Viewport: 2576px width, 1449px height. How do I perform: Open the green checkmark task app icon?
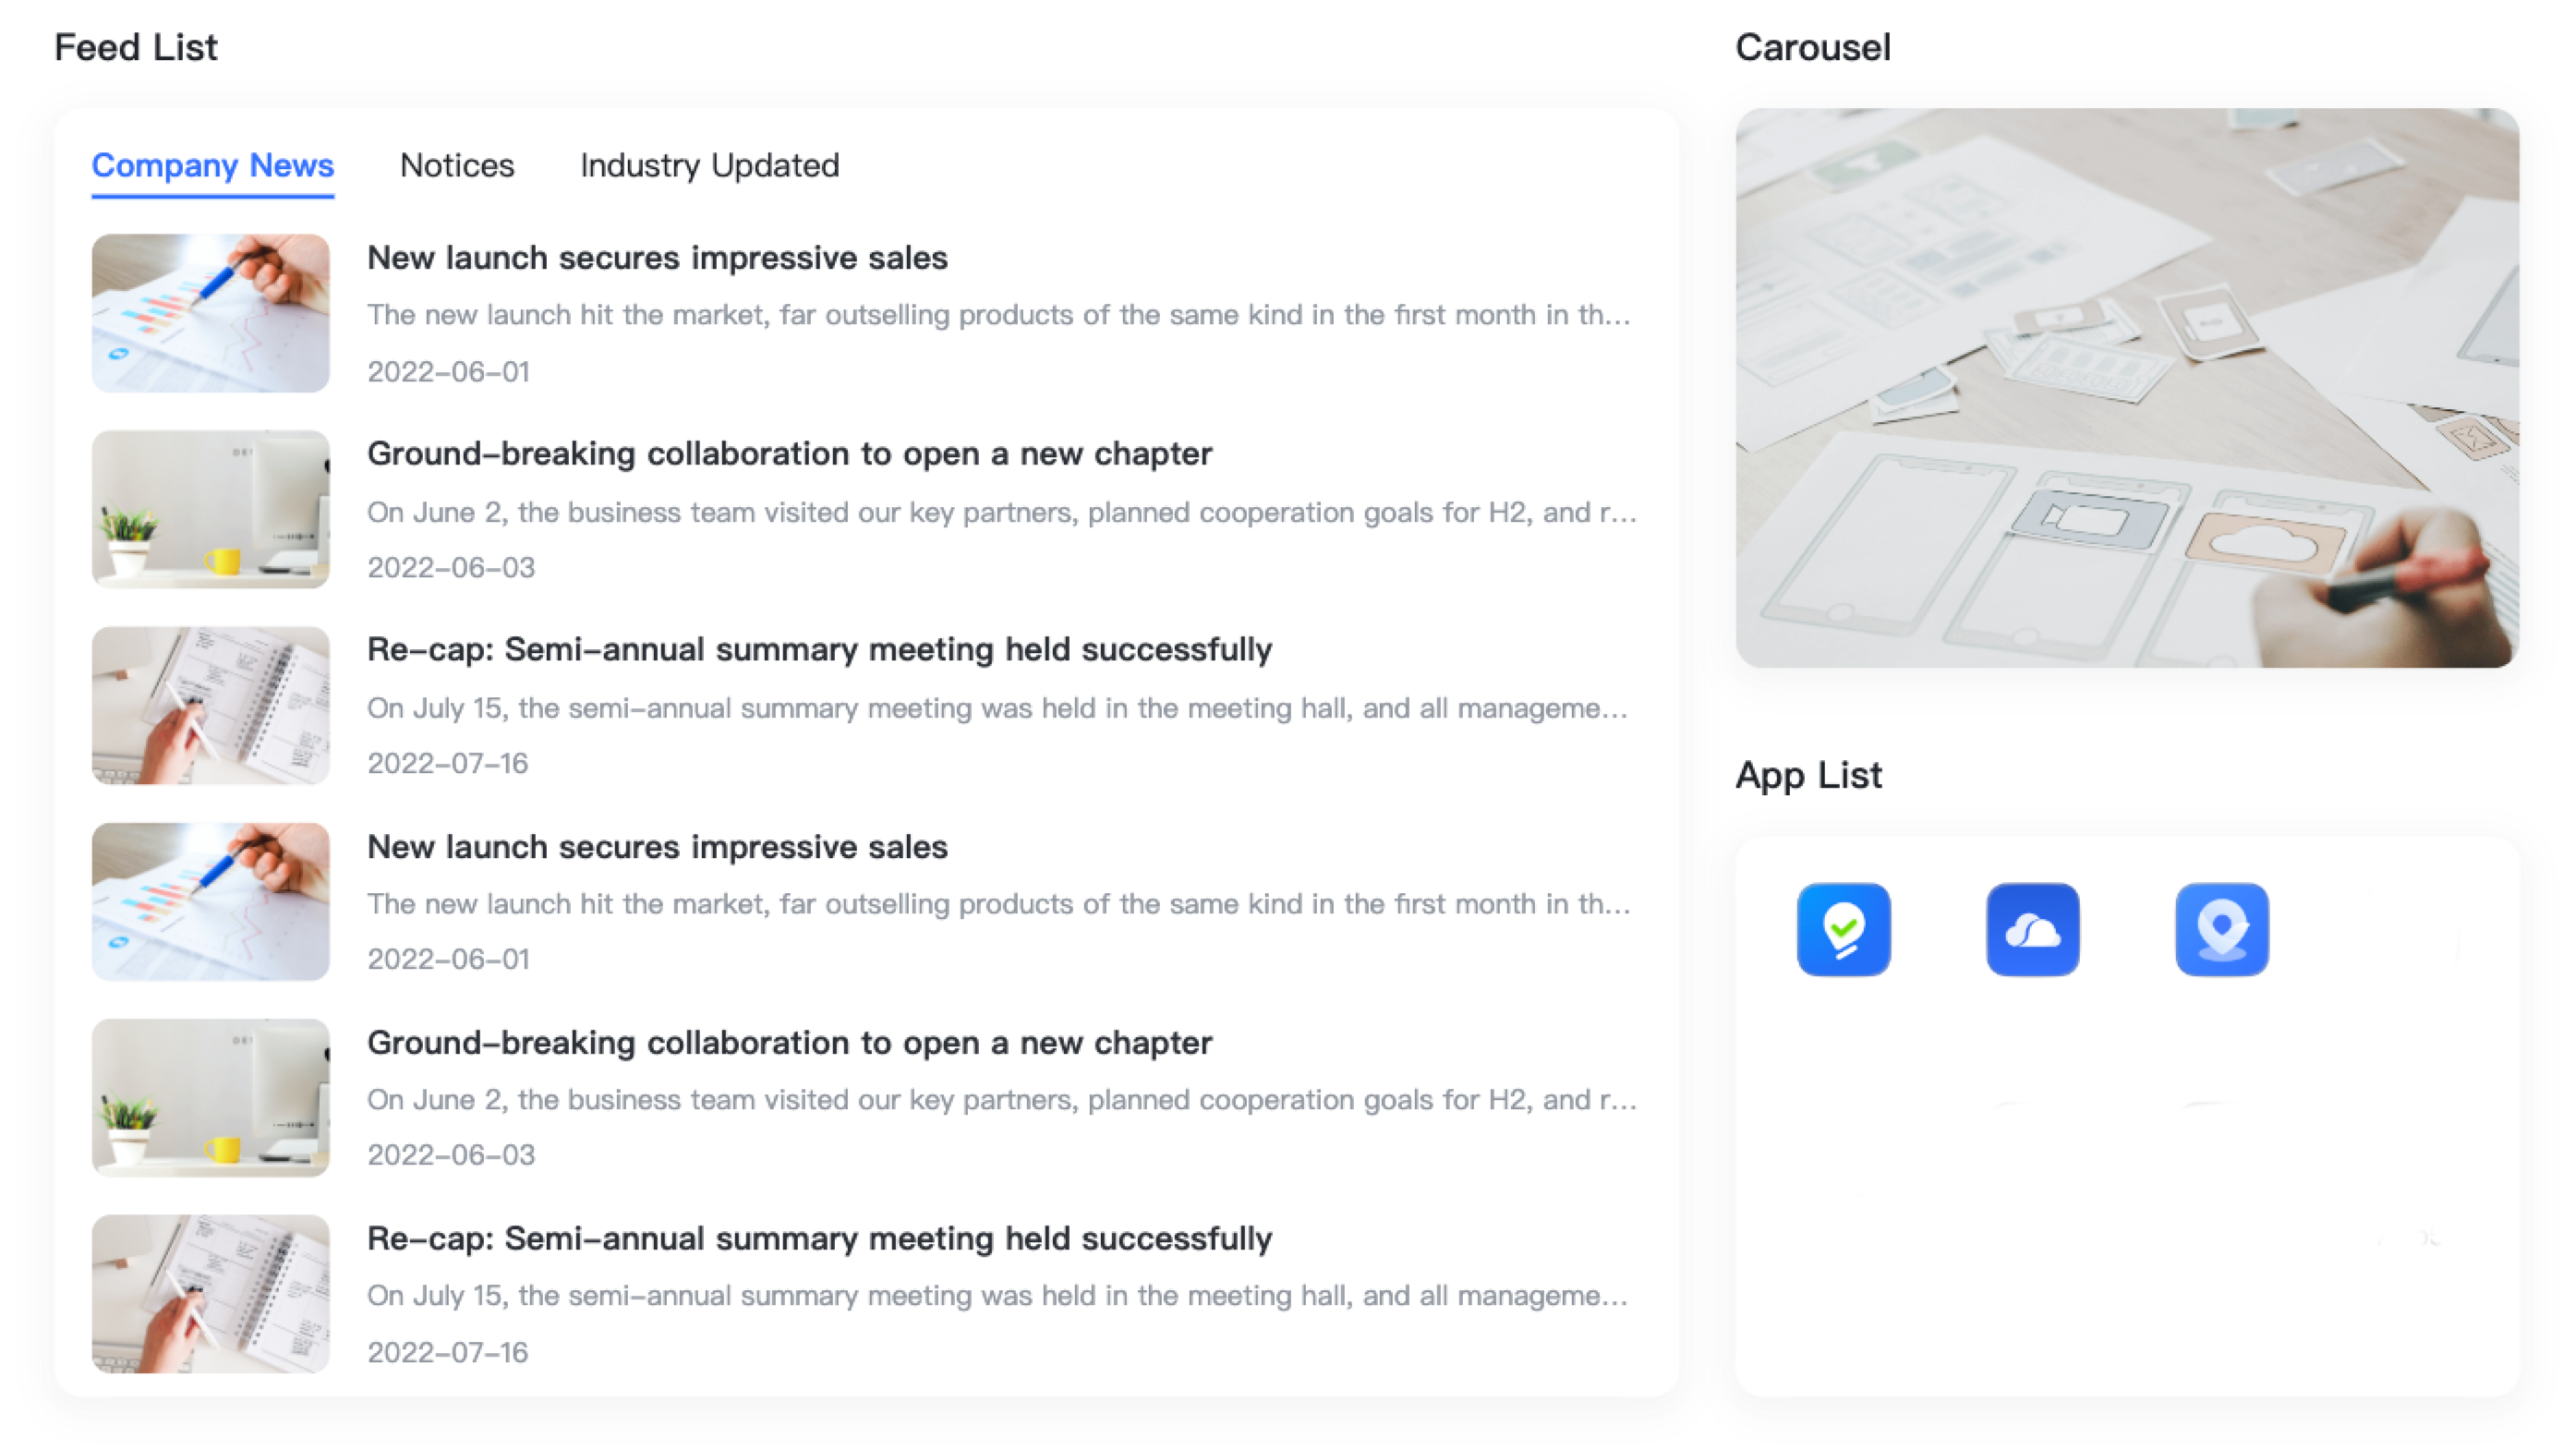(1843, 929)
